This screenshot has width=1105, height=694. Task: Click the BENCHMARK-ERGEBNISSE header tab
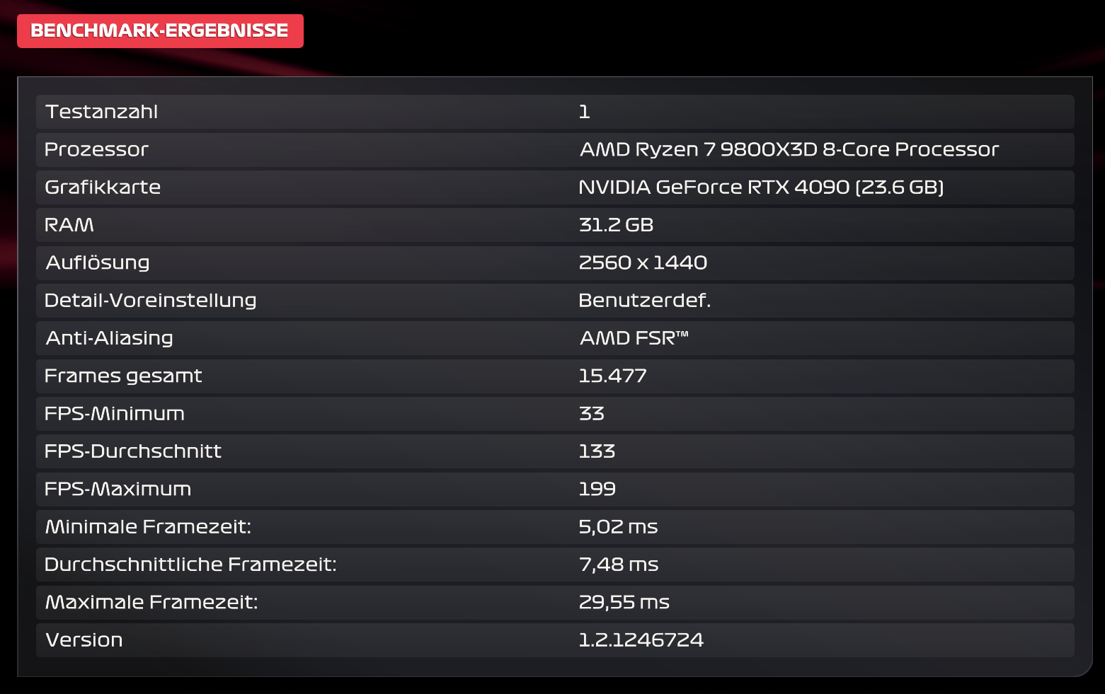[160, 31]
